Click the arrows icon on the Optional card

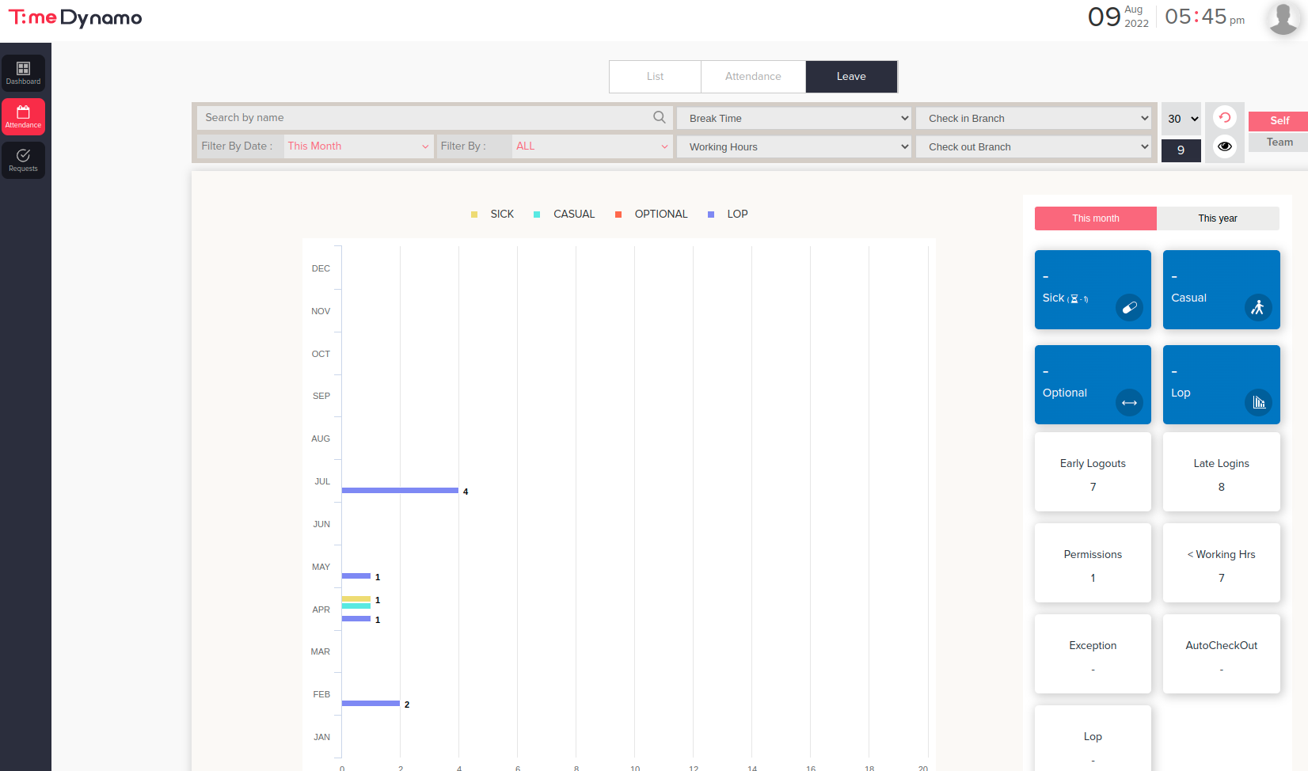click(1129, 403)
